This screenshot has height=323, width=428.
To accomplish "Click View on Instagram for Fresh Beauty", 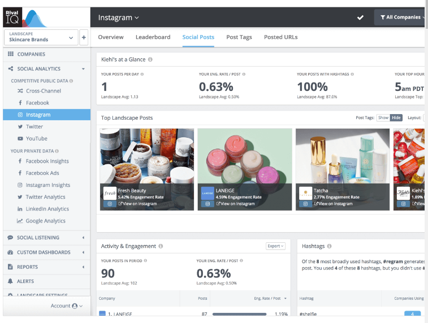I will (137, 204).
